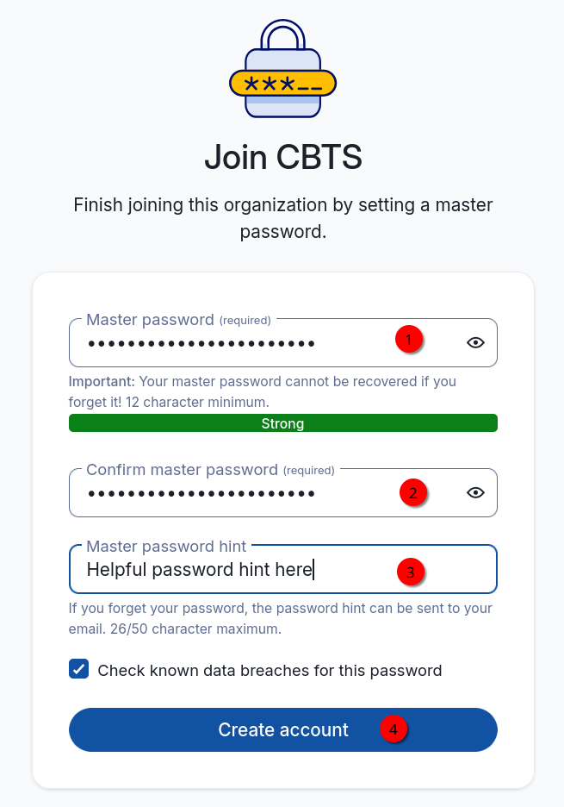Click the Create account button
Image resolution: width=564 pixels, height=807 pixels.
283,729
